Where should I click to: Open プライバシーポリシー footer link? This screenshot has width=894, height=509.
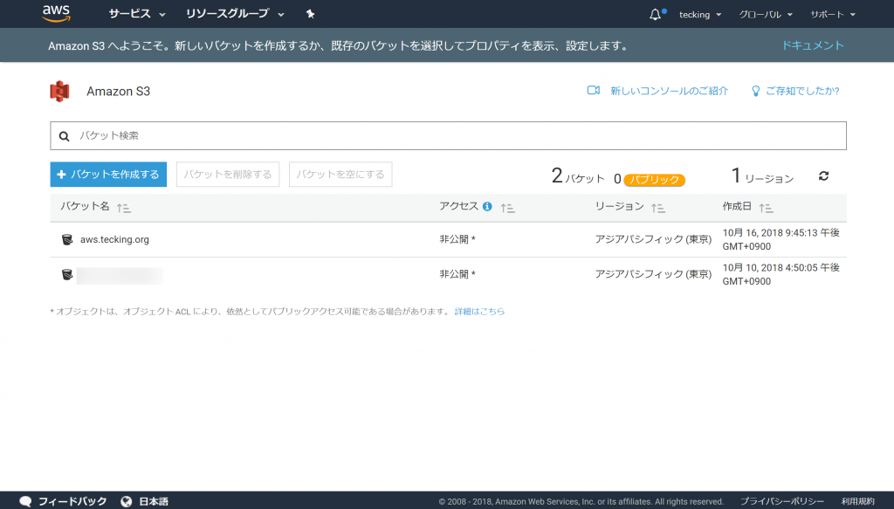pyautogui.click(x=782, y=502)
